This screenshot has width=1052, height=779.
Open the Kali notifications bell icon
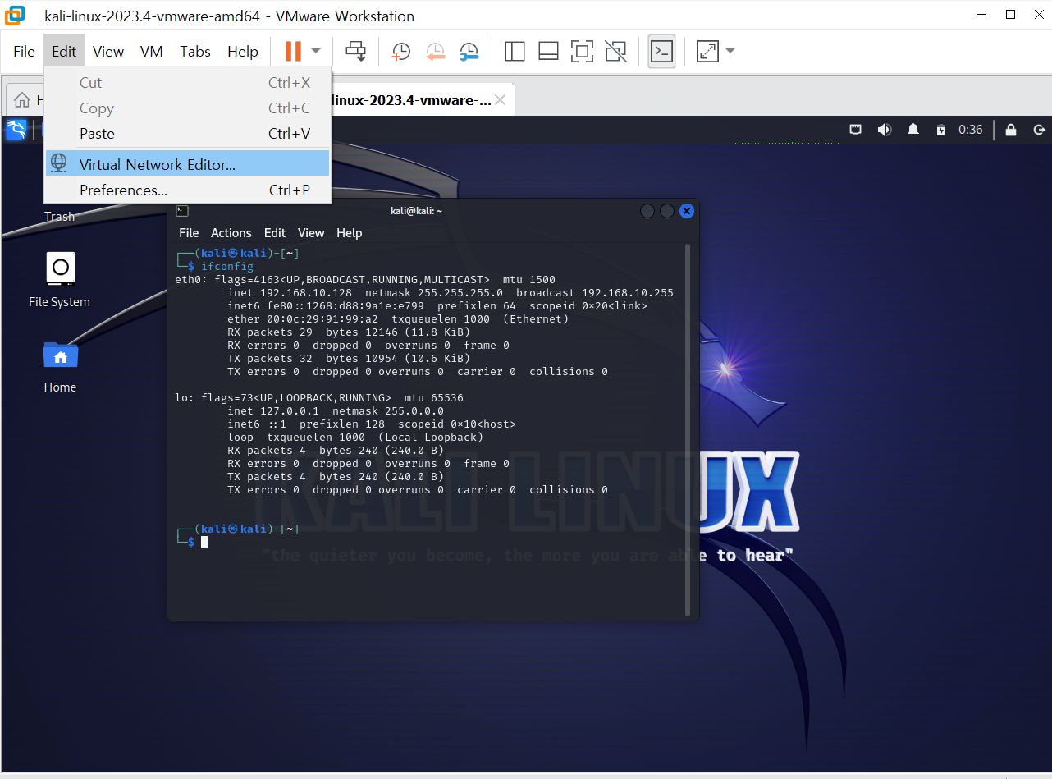pos(913,130)
